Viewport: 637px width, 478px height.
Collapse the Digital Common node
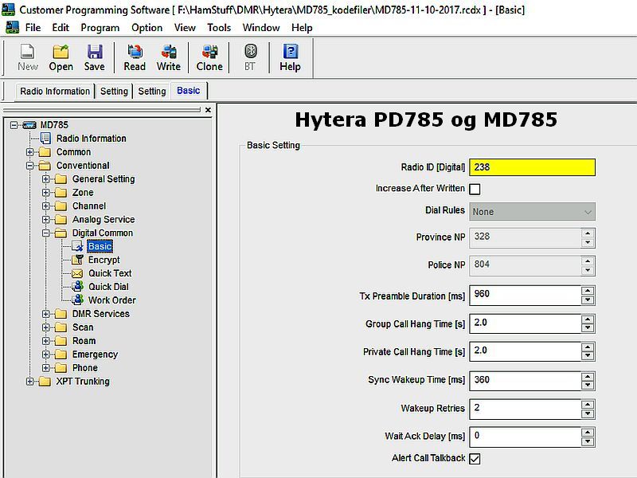pos(46,233)
